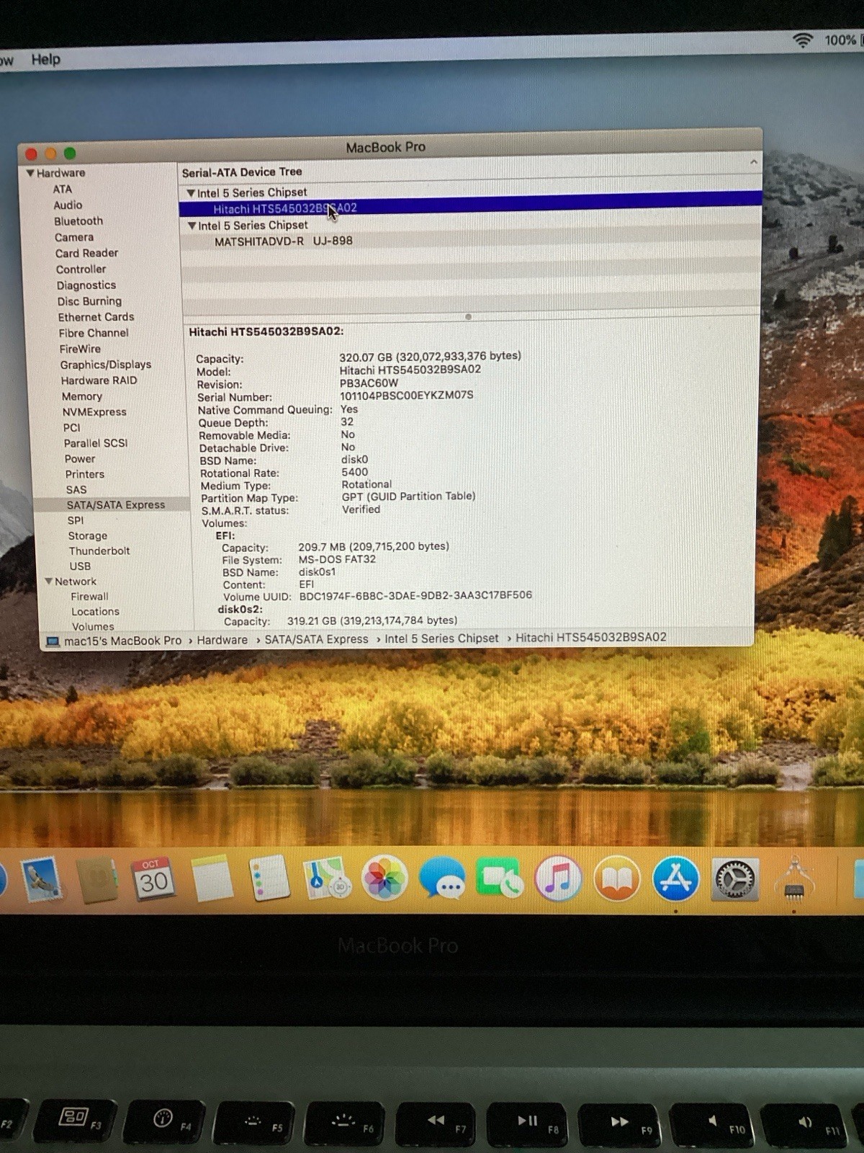Show Power information
This screenshot has height=1153, width=864.
pyautogui.click(x=80, y=458)
